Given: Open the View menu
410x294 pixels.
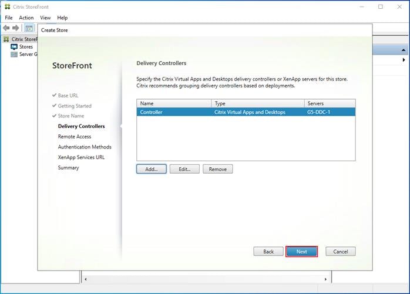Looking at the screenshot, I should [45, 18].
